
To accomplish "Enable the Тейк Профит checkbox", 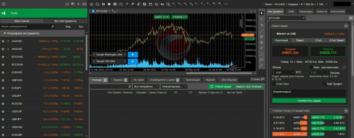I will (324, 84).
